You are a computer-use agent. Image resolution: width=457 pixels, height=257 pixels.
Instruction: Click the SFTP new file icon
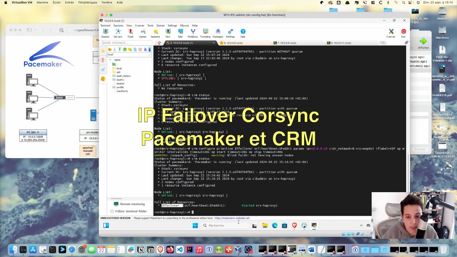coord(135,49)
